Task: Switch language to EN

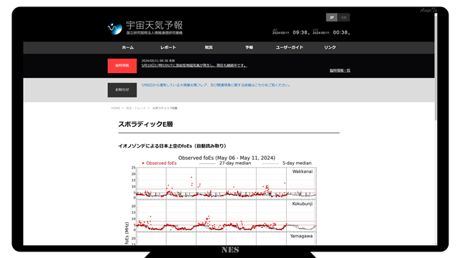Action: 344,17
